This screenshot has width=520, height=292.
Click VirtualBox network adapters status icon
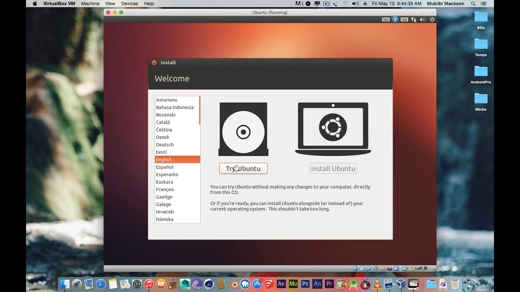(x=375, y=268)
